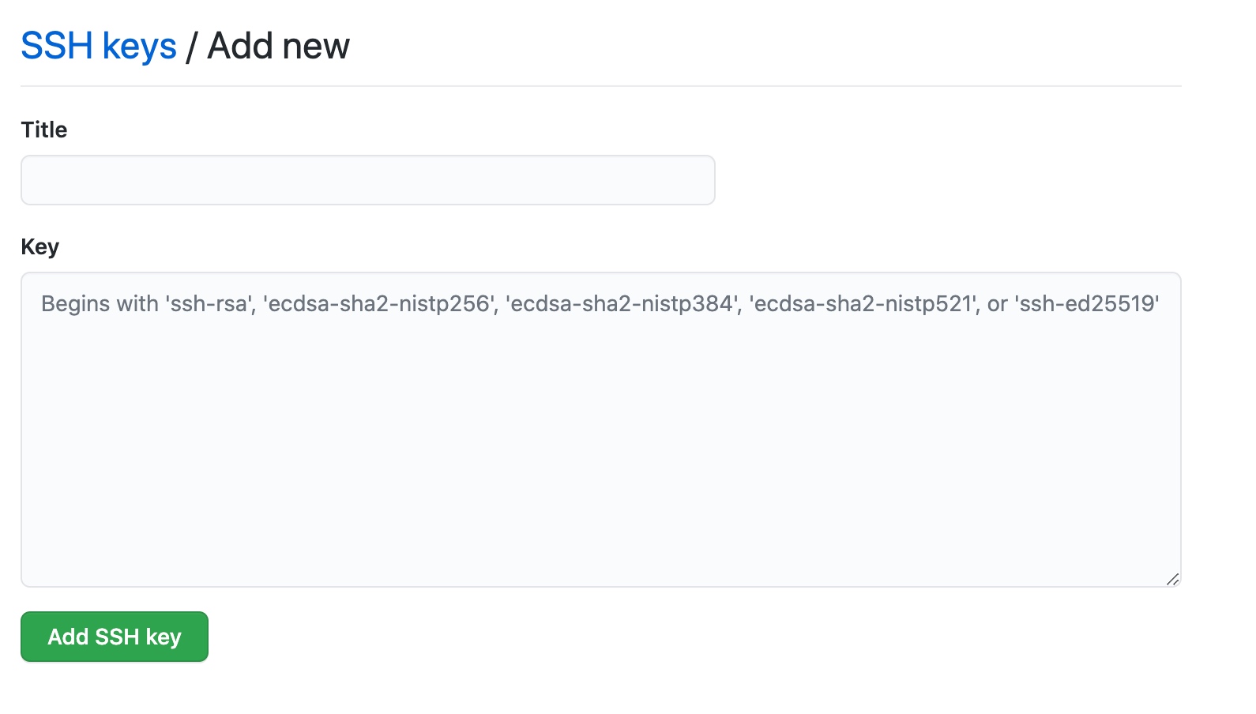
Task: Click the word 'keys' in the breadcrumb link
Action: click(139, 46)
